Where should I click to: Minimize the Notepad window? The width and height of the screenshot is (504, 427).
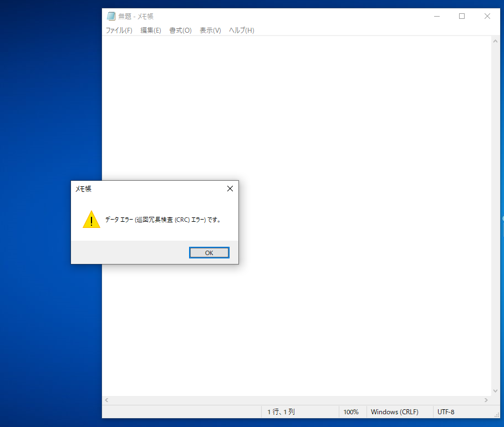(437, 16)
